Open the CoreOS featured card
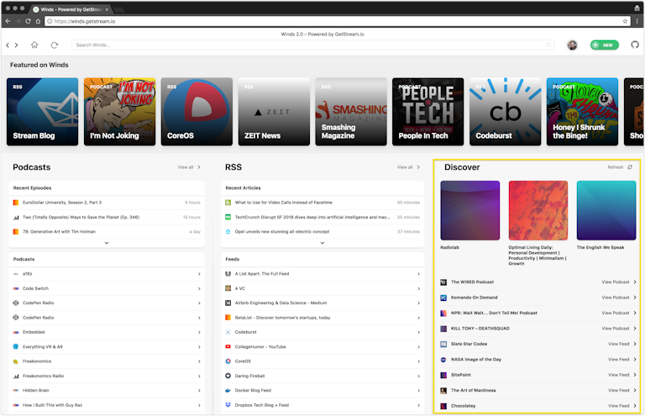The image size is (645, 416). [197, 112]
